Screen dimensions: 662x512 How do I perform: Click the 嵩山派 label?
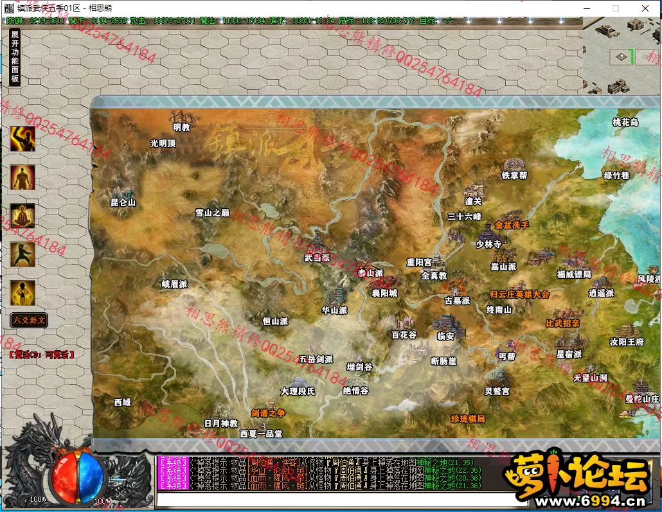tap(504, 267)
